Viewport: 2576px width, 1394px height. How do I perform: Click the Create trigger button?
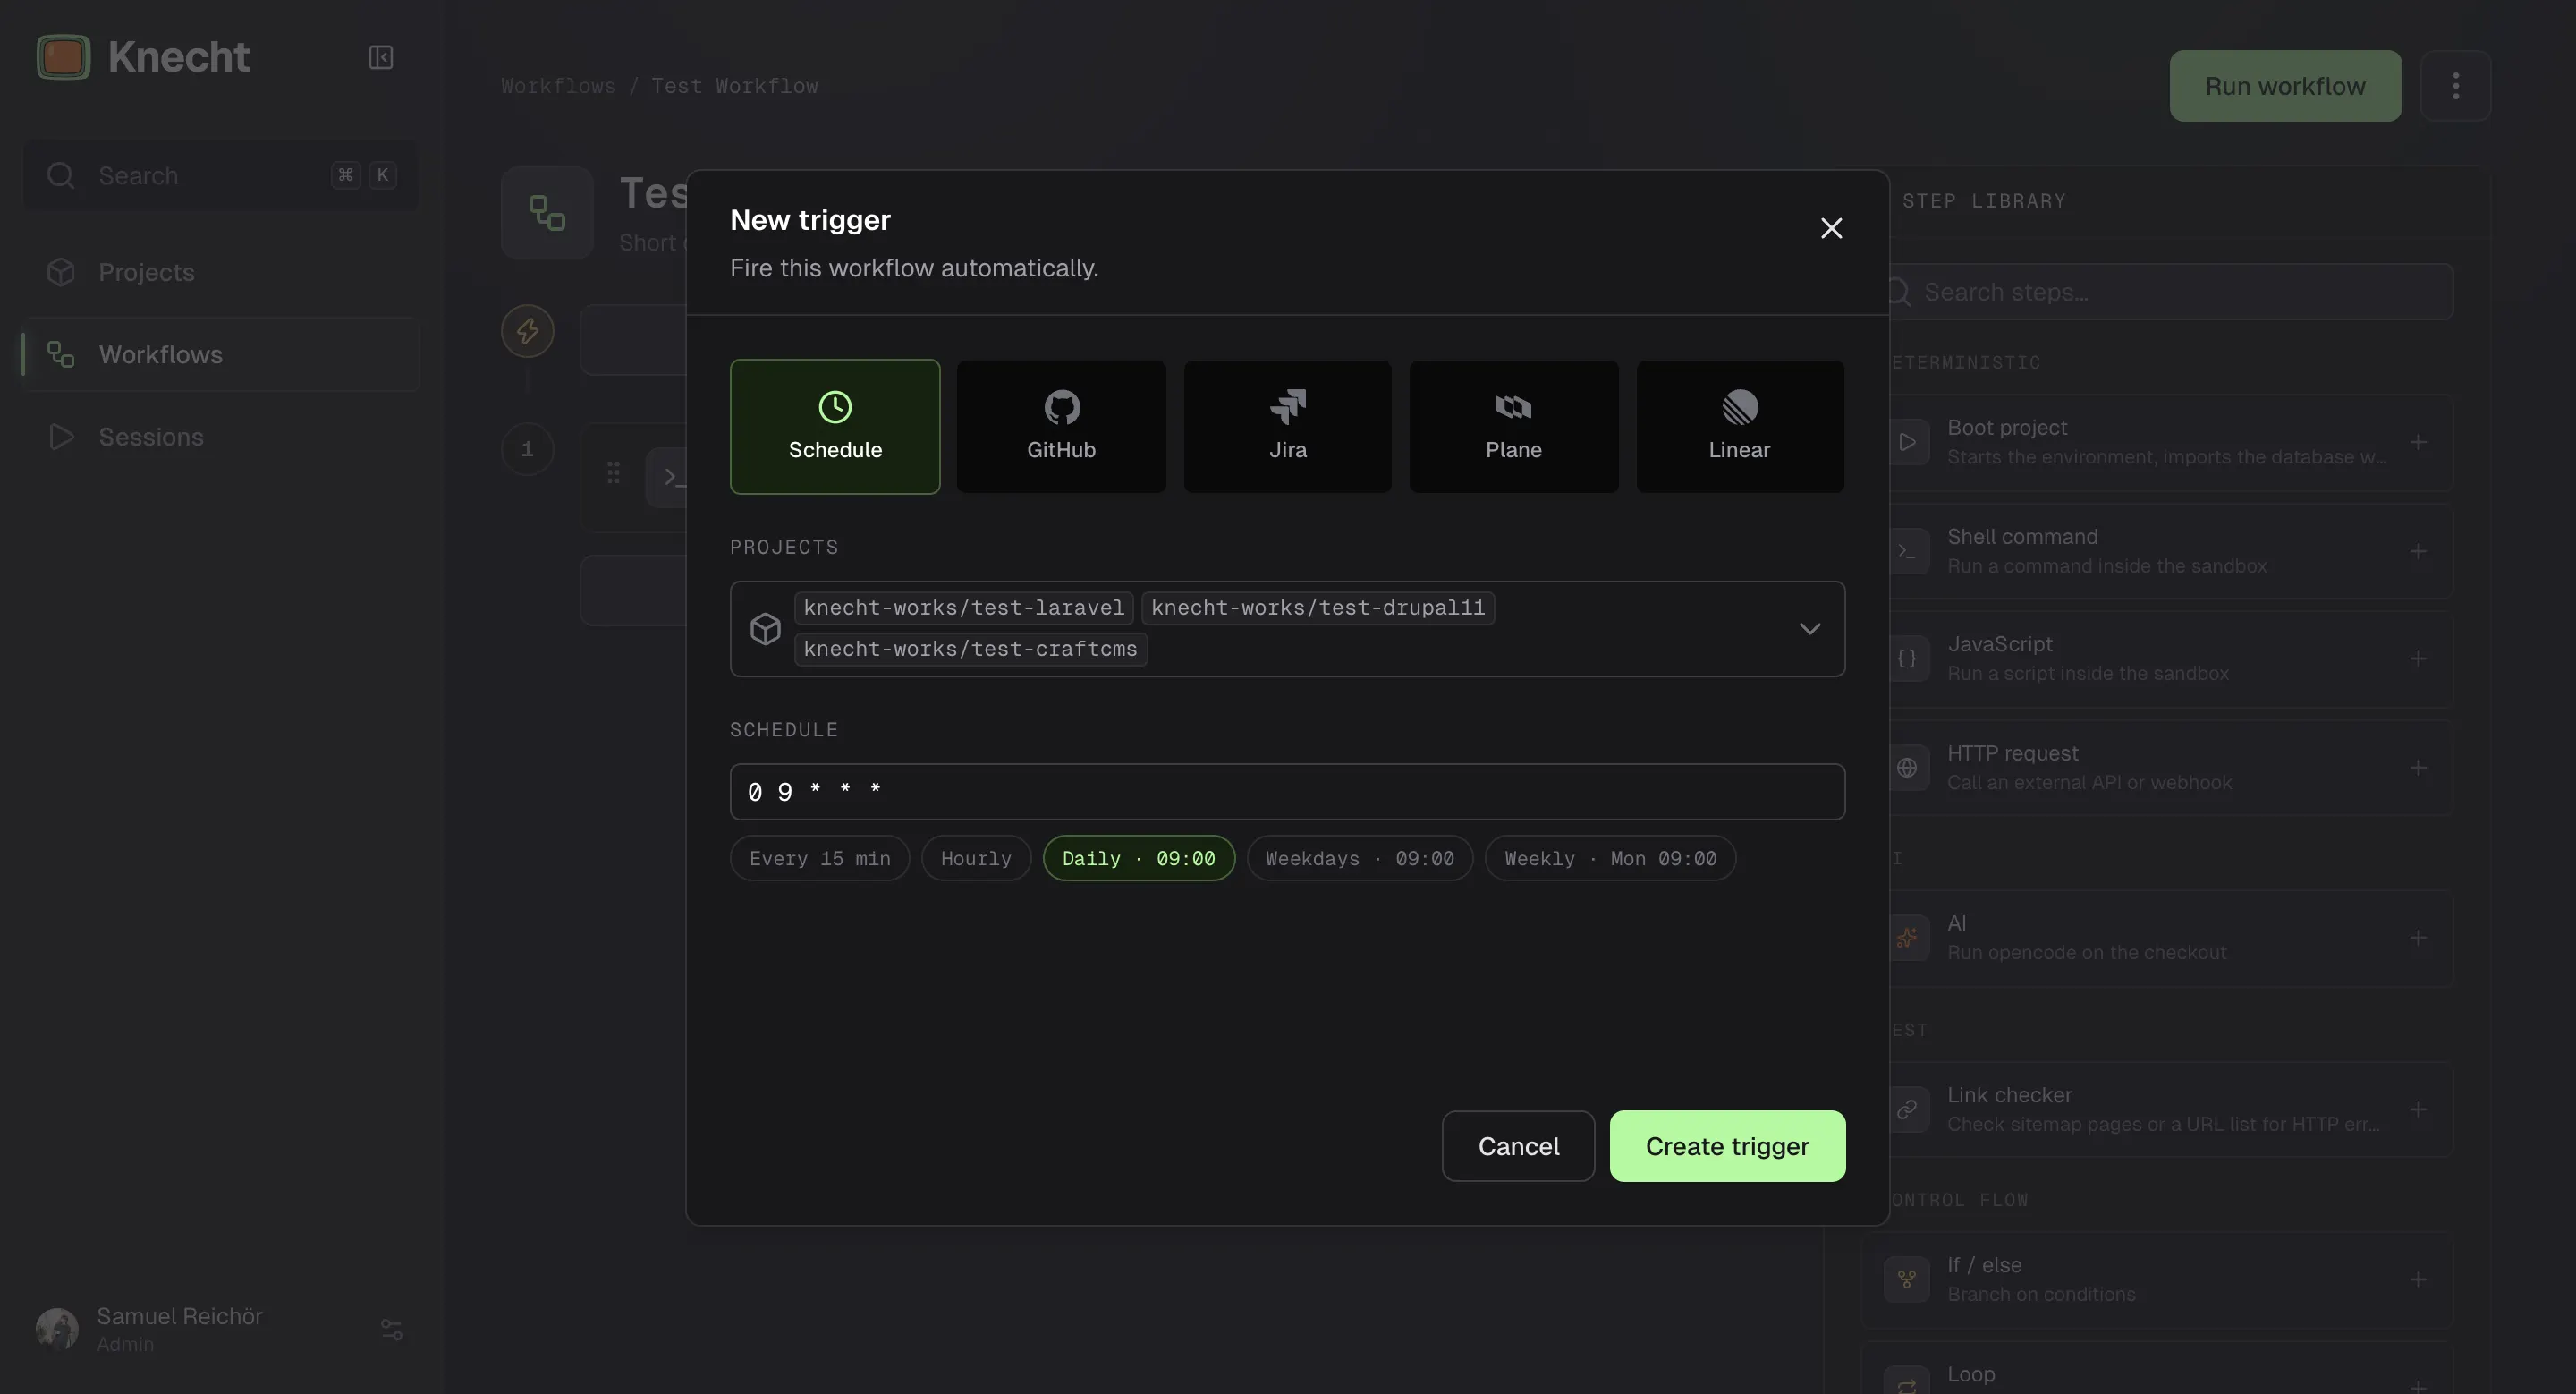point(1727,1146)
